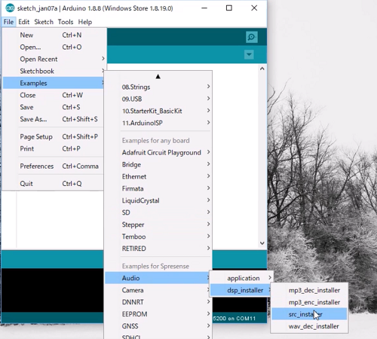Expand the Sketchbook submenu

tap(54, 71)
